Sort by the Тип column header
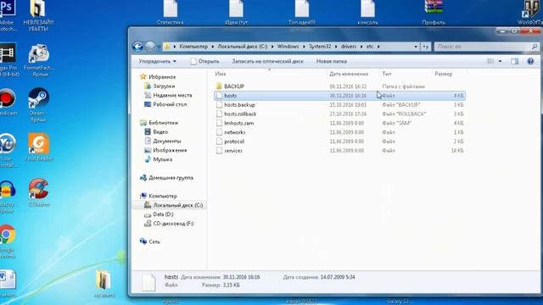Screen dimensions: 543x305 (x=387, y=74)
